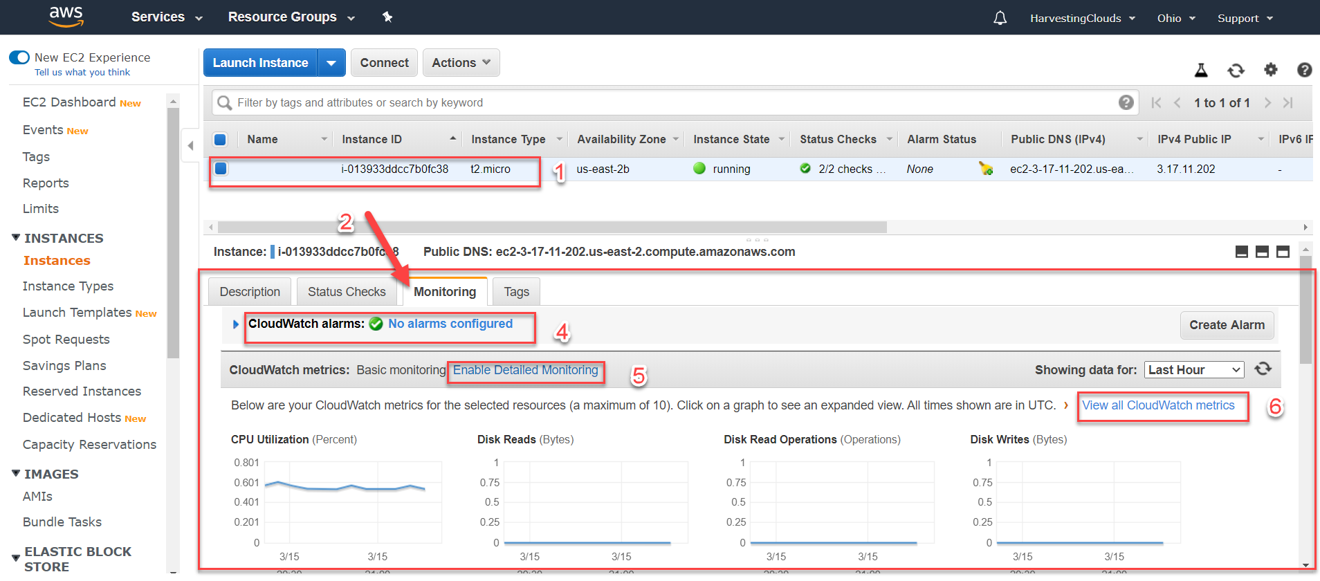Go to previous results page
The width and height of the screenshot is (1320, 581).
1177,103
